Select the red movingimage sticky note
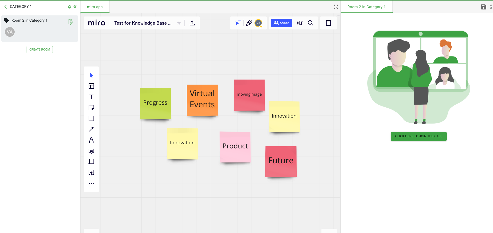Image resolution: width=493 pixels, height=233 pixels. pos(249,95)
